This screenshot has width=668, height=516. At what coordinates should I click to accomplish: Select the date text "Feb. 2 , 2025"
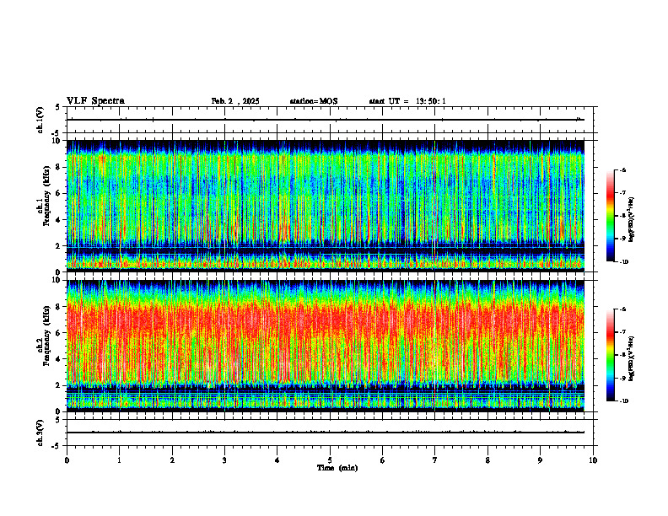[x=235, y=101]
